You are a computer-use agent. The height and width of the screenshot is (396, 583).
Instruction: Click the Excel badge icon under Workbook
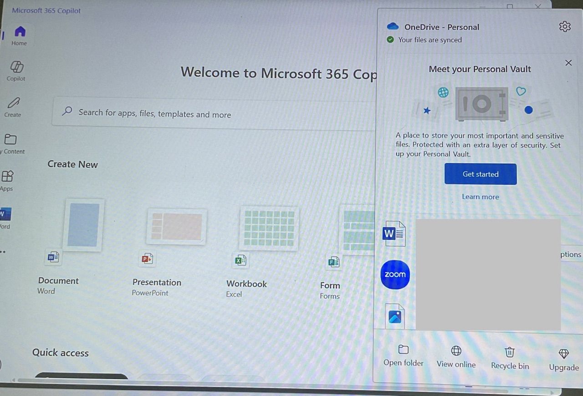pos(240,260)
